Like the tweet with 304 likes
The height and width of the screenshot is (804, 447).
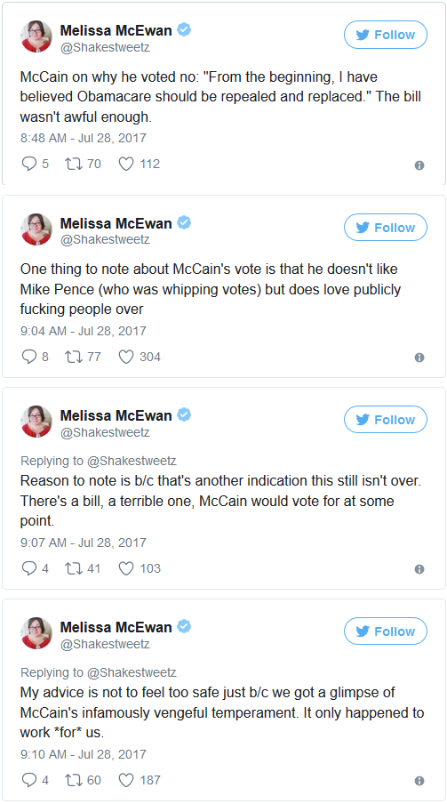126,357
